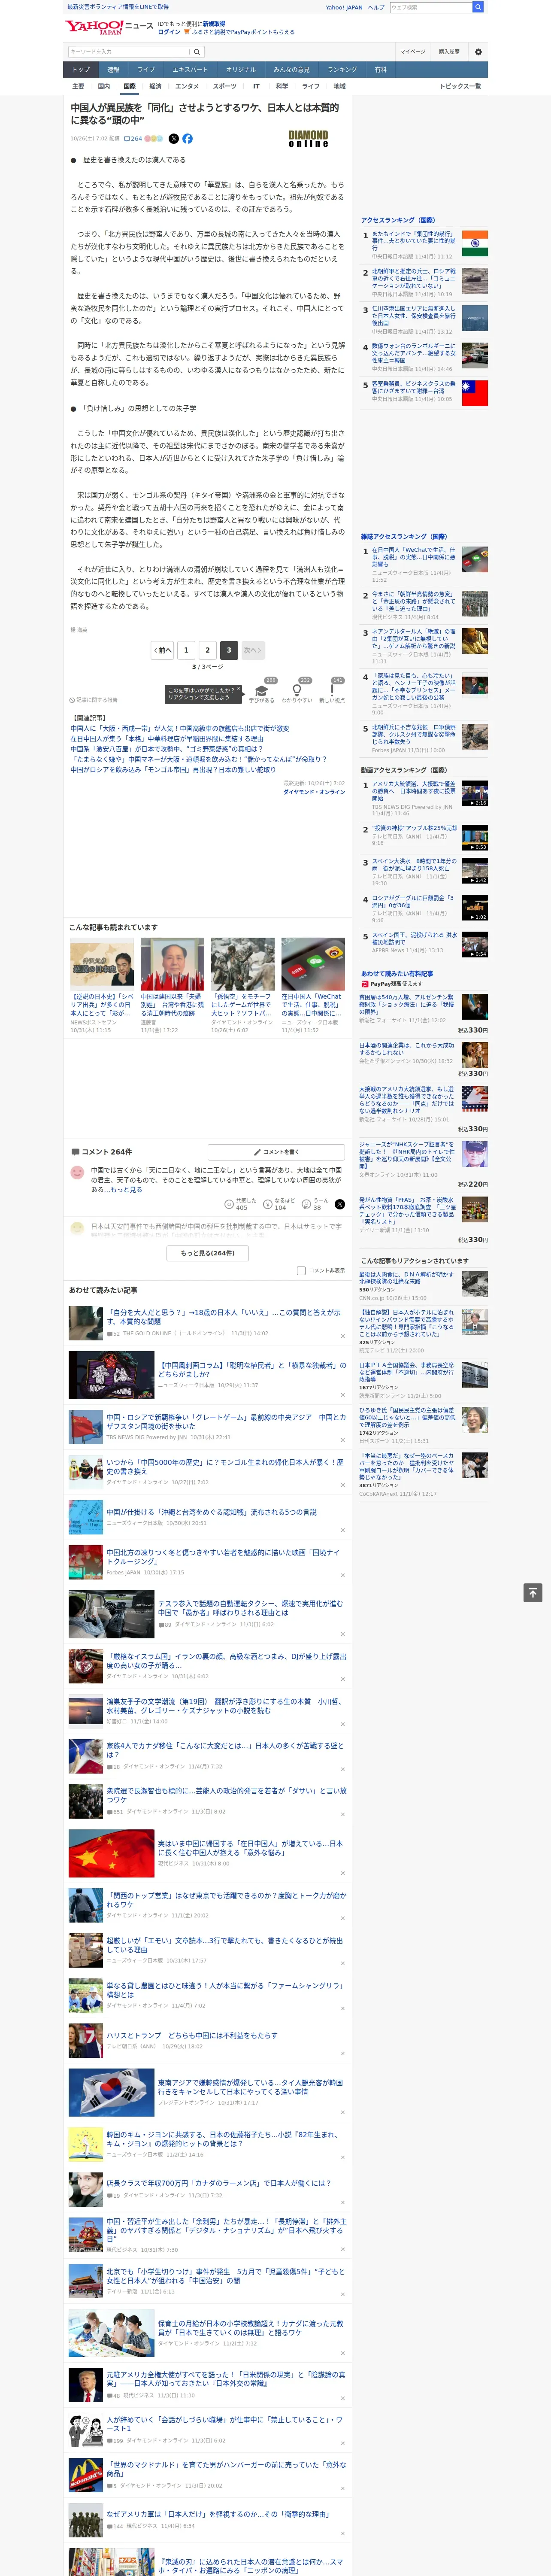Screen dimensions: 551x2576
Task: Click the scroll-to-top arrow button
Action: pyautogui.click(x=533, y=1593)
